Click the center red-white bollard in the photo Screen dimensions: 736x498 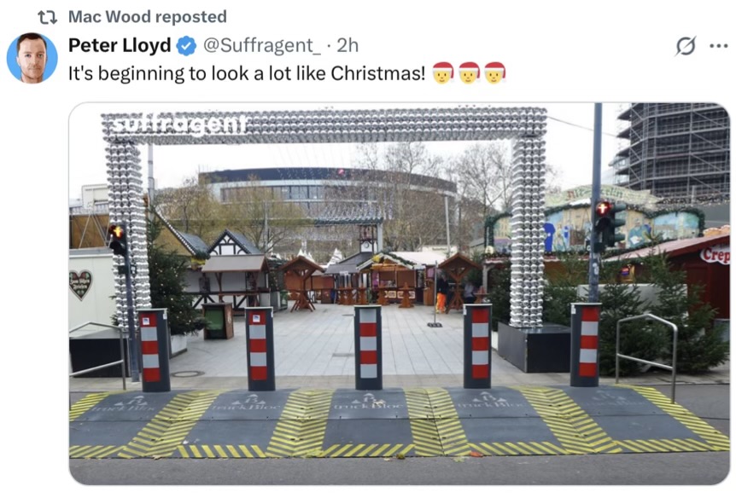[368, 348]
